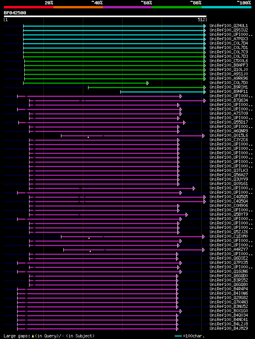Open the UniRef100_Q10LJ0 hit
The width and height of the screenshot is (255, 339).
[x=229, y=70]
